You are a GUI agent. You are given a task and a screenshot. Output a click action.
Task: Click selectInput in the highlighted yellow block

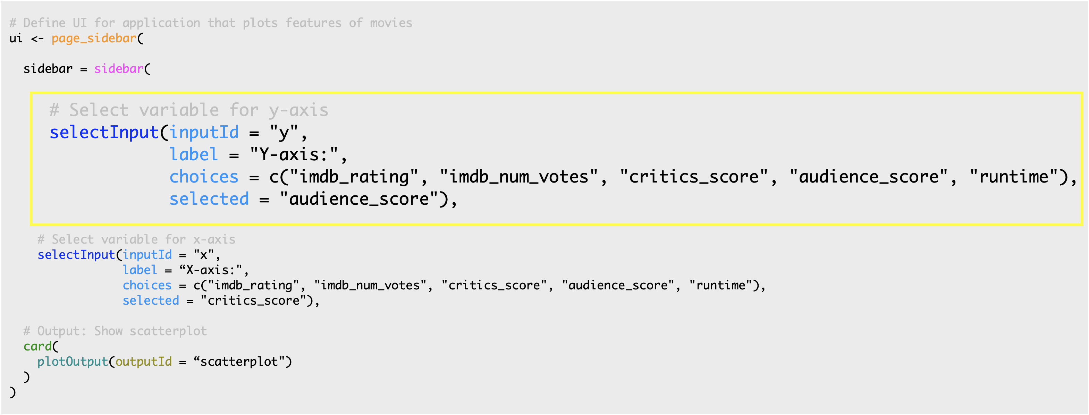[x=104, y=133]
